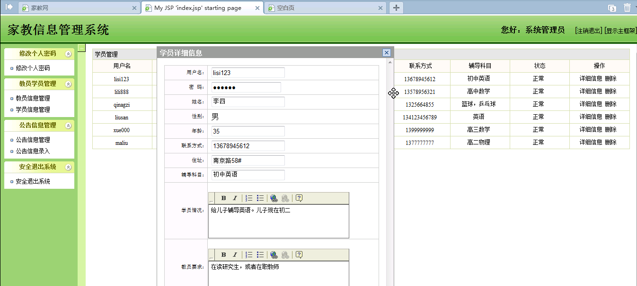Open About/help in the 教员要求 editor toolbar

click(x=299, y=255)
